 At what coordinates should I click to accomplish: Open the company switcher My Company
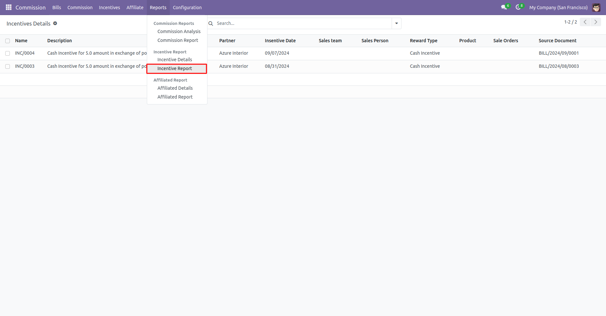pos(558,7)
